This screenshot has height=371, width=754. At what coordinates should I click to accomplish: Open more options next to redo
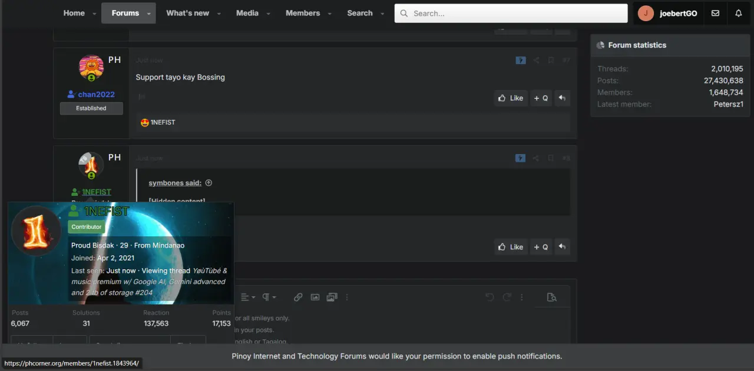521,297
